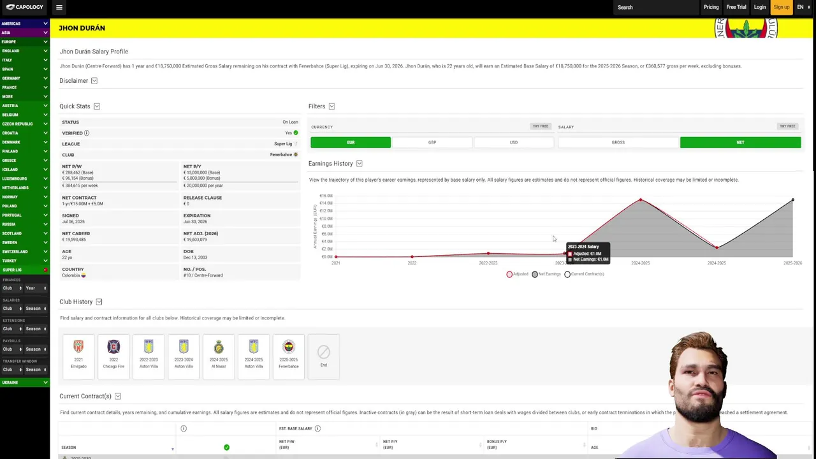Image resolution: width=816 pixels, height=459 pixels.
Task: Toggle the Current Contract(s) legend marker
Action: pyautogui.click(x=567, y=274)
